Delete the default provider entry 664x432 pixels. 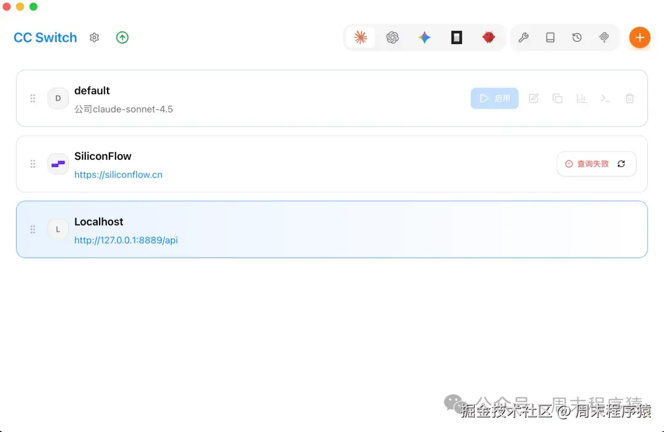(x=630, y=98)
